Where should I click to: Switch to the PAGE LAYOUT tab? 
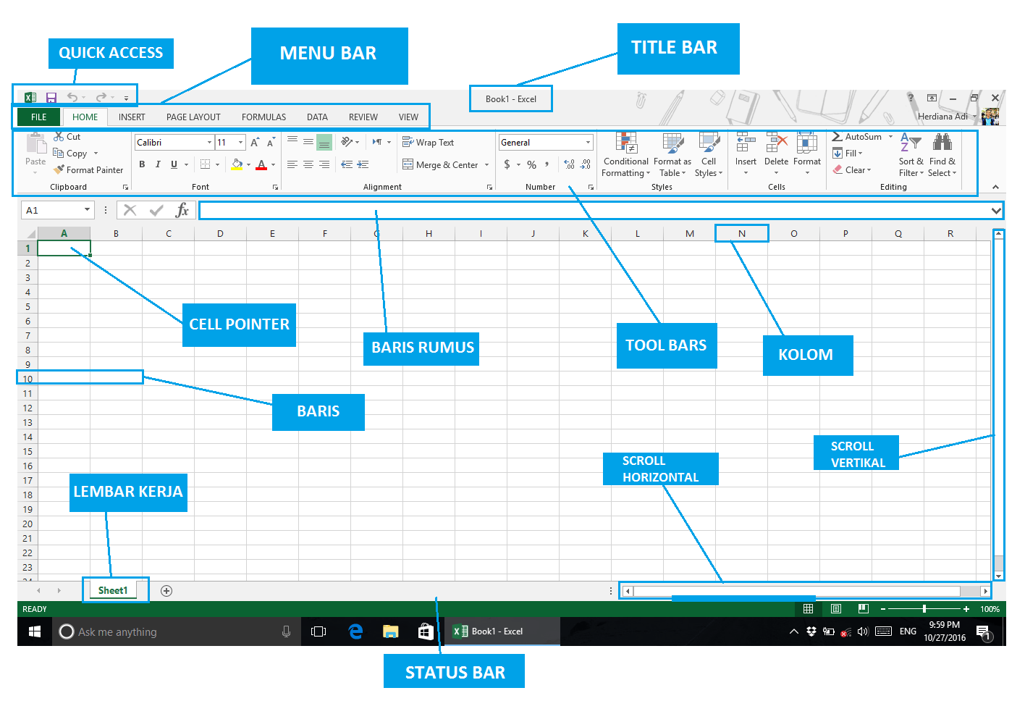point(193,117)
